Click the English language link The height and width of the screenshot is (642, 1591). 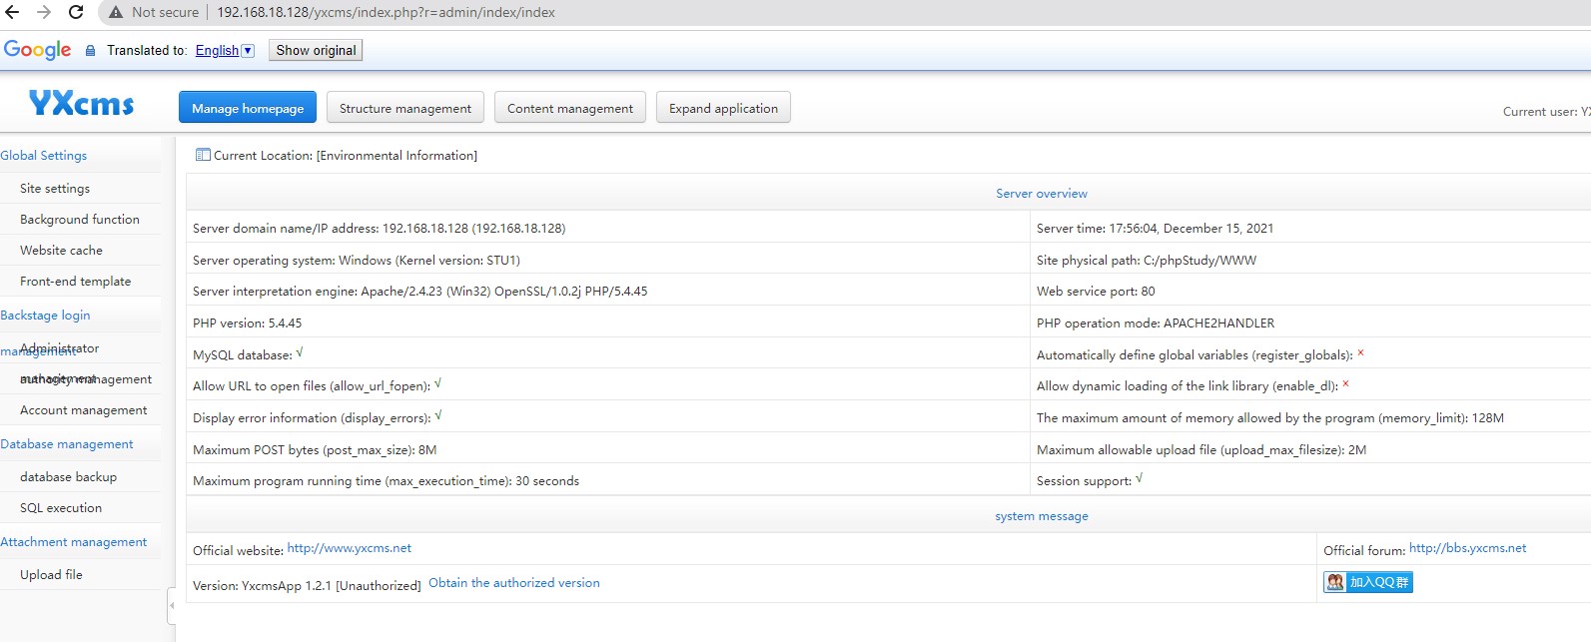pyautogui.click(x=217, y=51)
